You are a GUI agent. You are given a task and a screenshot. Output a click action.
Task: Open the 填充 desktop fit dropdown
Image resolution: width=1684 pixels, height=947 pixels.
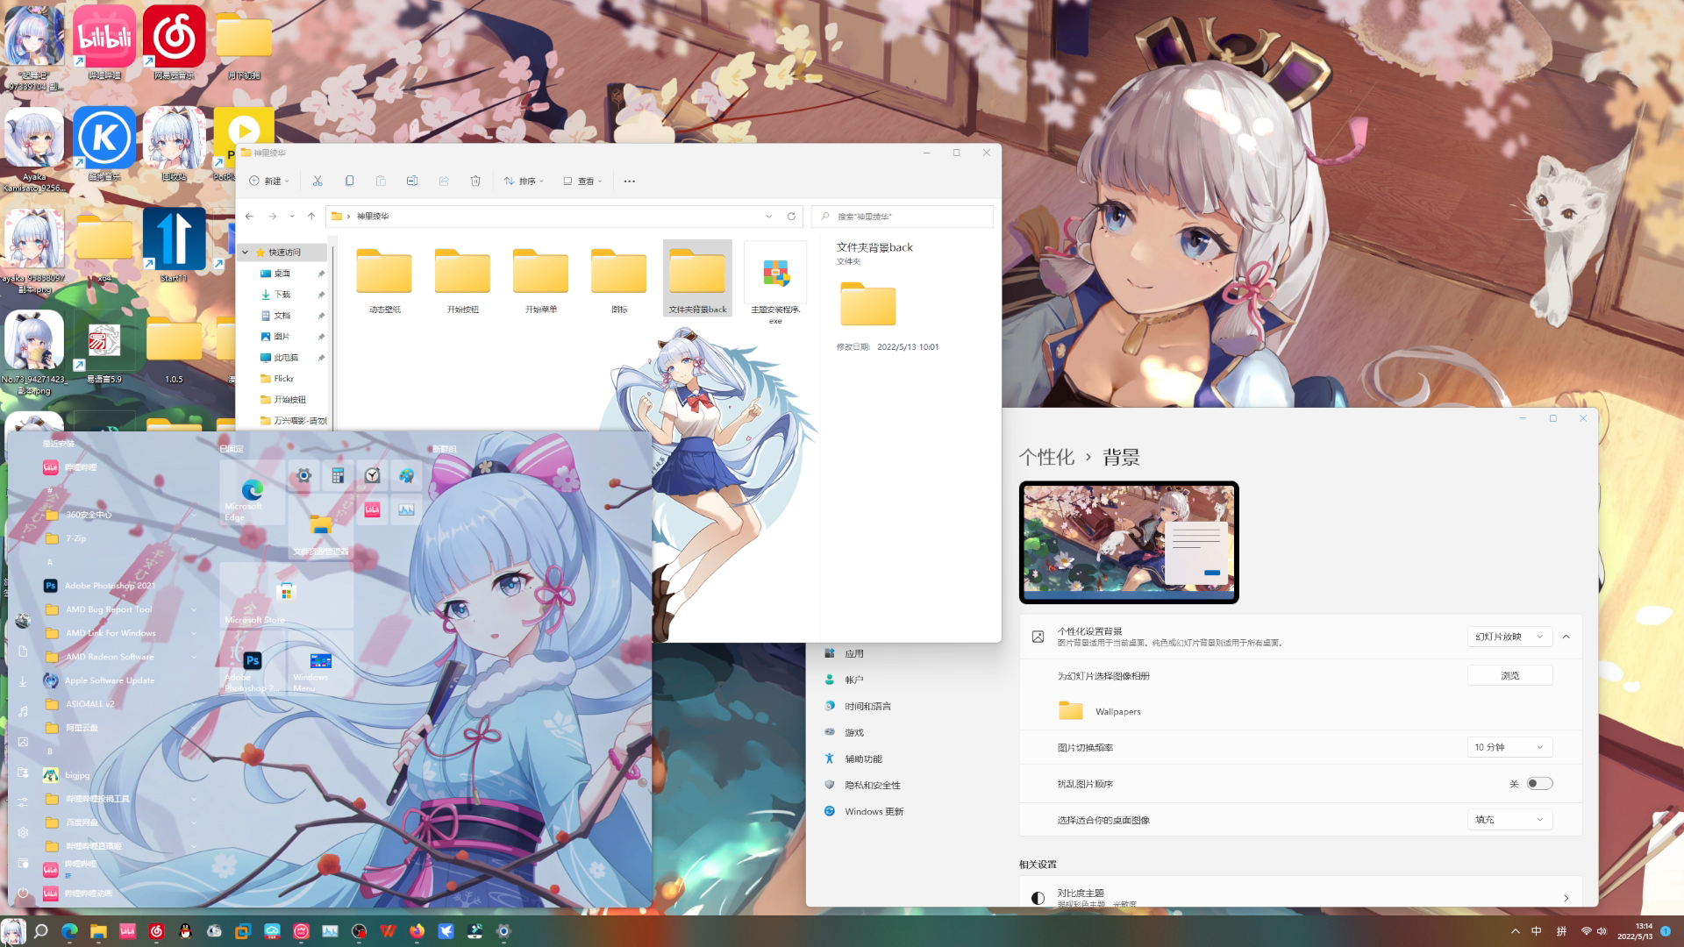[x=1509, y=820]
